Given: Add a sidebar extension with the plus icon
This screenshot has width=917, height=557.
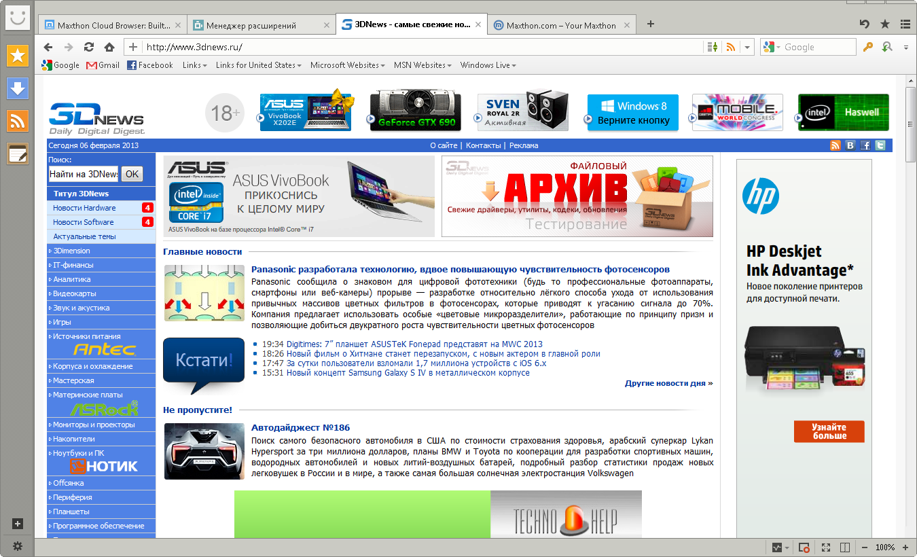Looking at the screenshot, I should [18, 524].
